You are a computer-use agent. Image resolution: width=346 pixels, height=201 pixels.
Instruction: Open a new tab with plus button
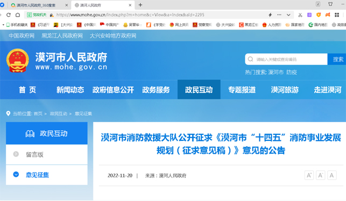click(x=140, y=5)
